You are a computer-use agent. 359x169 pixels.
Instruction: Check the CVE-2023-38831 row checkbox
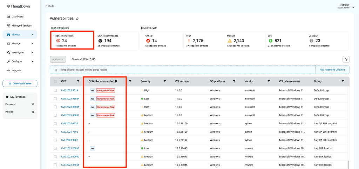click(55, 115)
